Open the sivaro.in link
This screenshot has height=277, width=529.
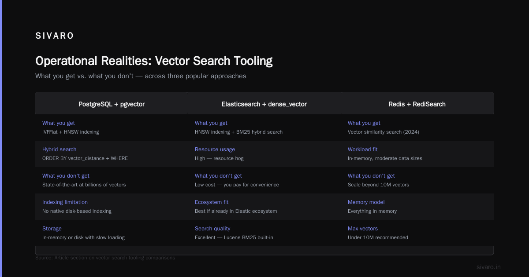488,267
